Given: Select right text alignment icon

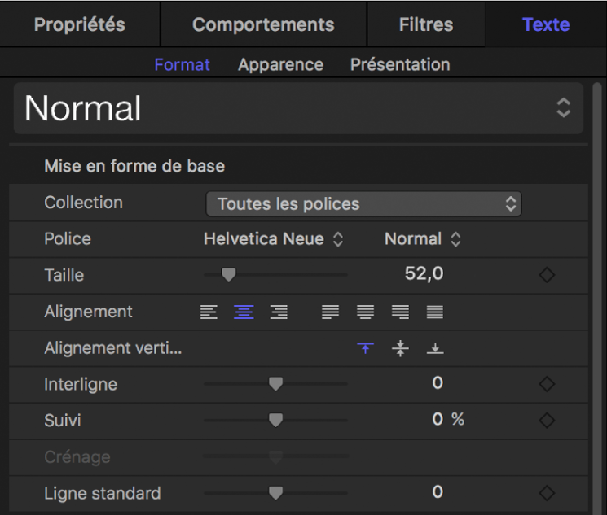Looking at the screenshot, I should tap(279, 312).
